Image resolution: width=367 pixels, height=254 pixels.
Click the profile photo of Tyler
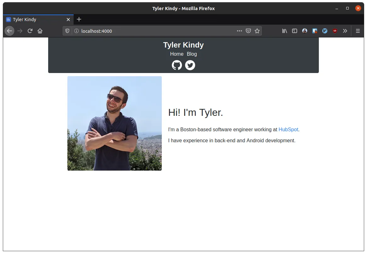tap(115, 123)
